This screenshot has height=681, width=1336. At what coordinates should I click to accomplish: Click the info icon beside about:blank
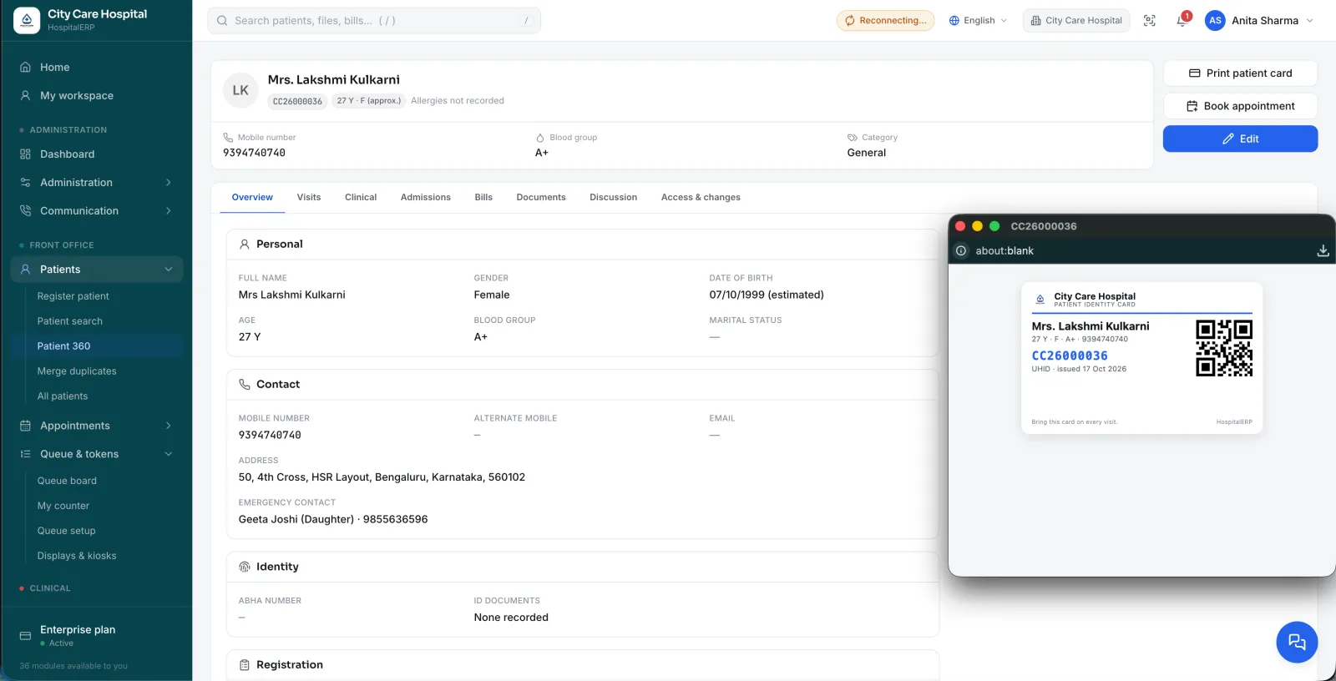click(961, 250)
